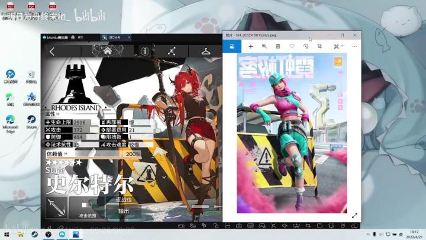426x240 pixels.
Task: Open the Photos crop tool
Action: (x=319, y=46)
